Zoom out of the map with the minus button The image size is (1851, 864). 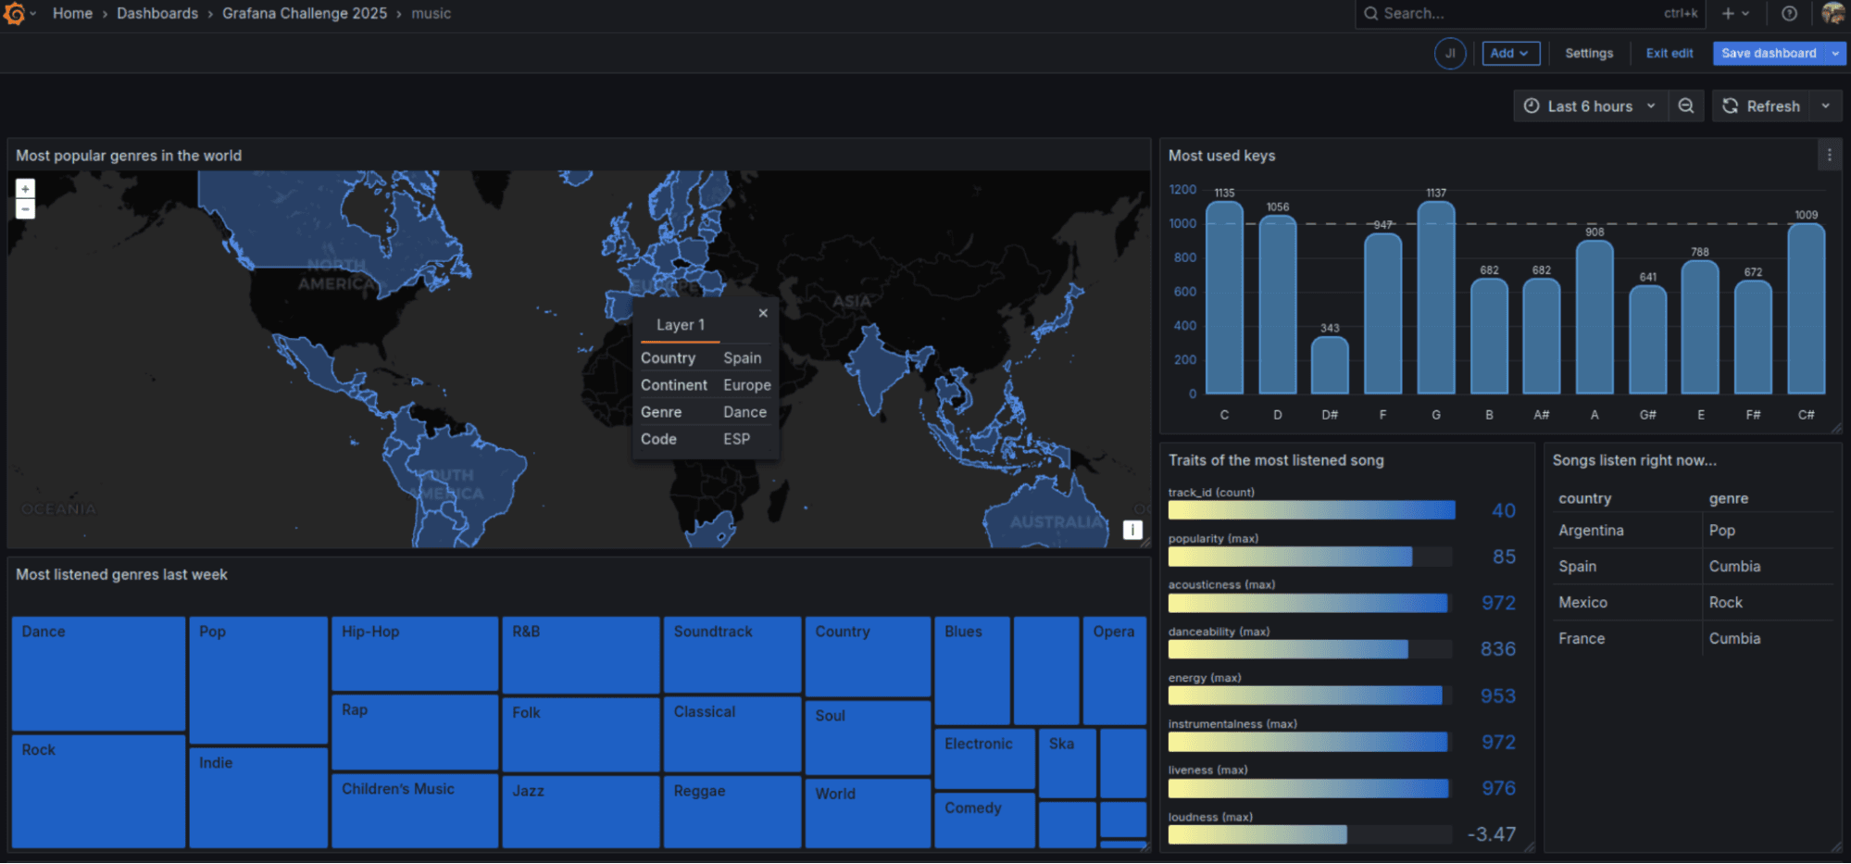(x=24, y=208)
